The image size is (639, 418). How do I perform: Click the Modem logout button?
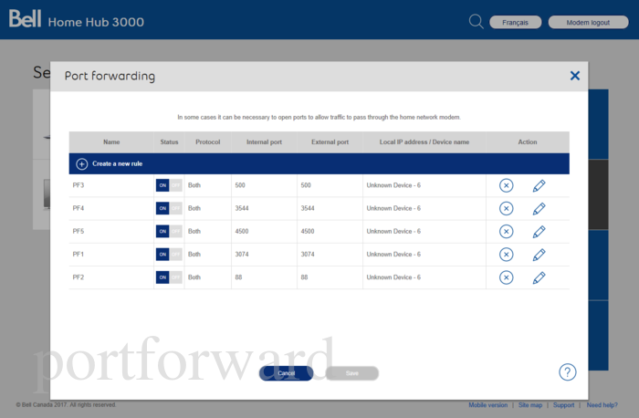(x=589, y=22)
